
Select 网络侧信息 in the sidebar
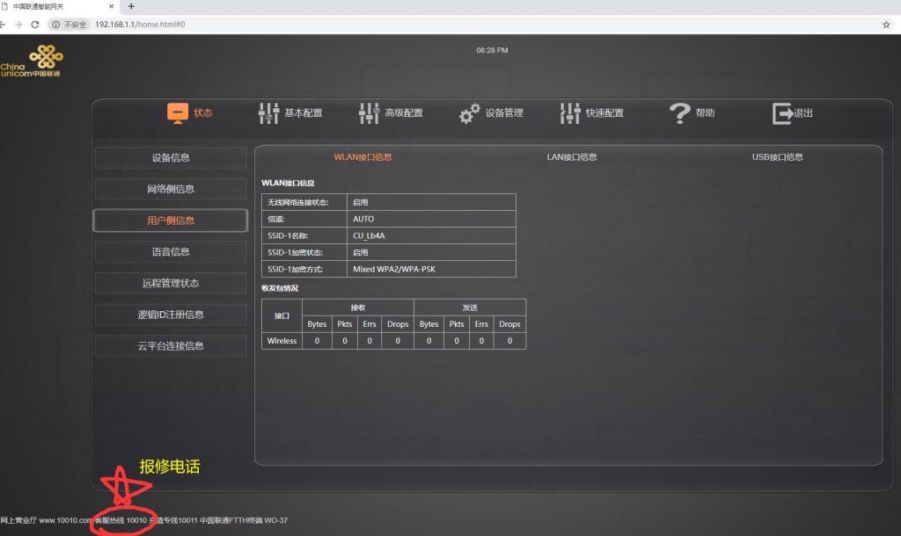click(x=170, y=190)
